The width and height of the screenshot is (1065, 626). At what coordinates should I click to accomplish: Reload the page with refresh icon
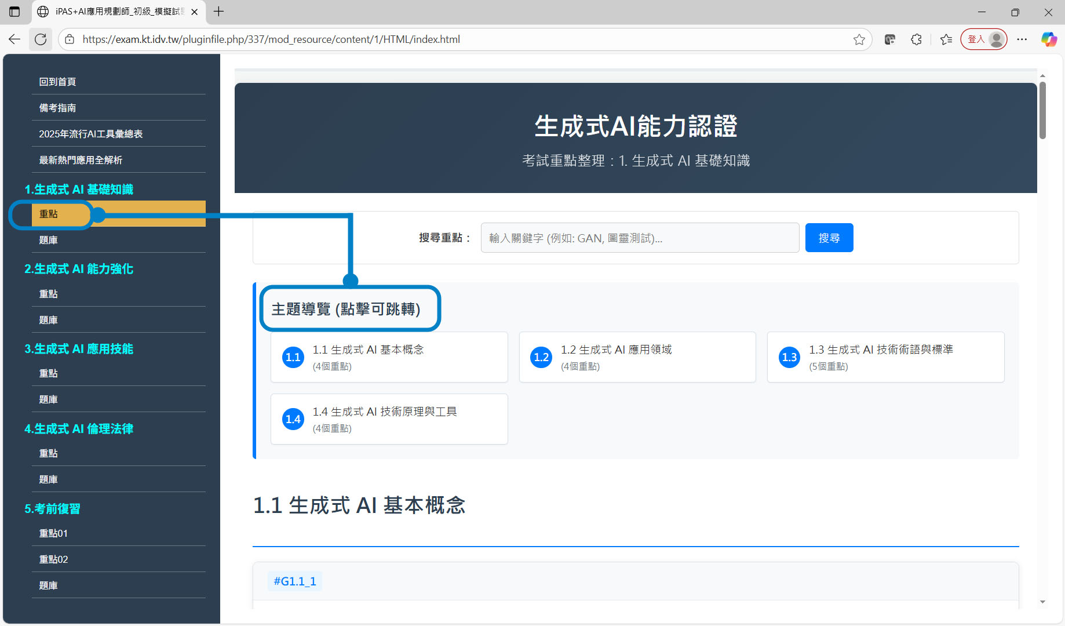pos(41,39)
